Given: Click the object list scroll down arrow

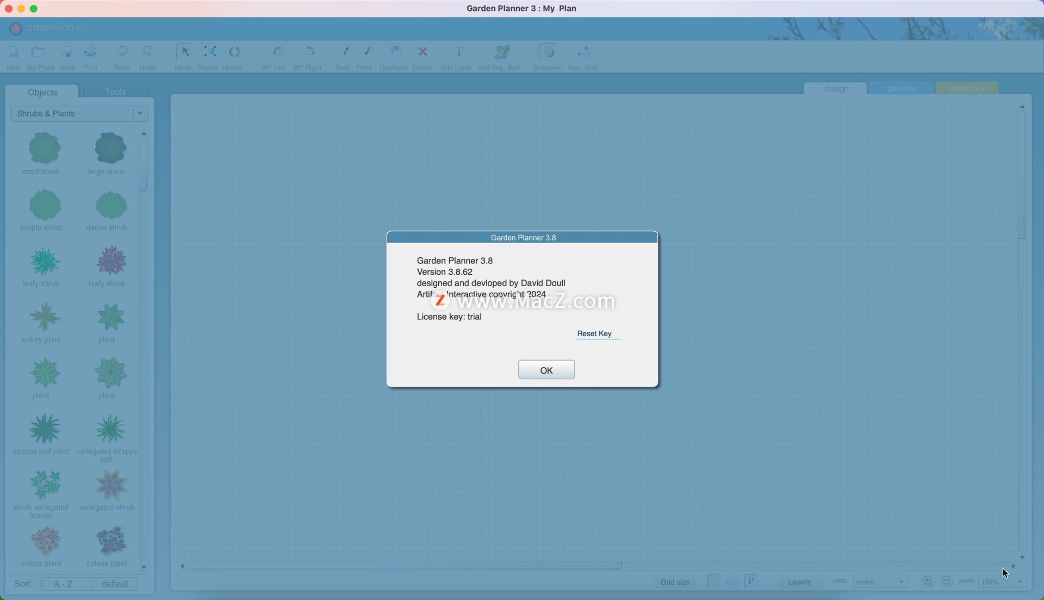Looking at the screenshot, I should click(x=144, y=567).
